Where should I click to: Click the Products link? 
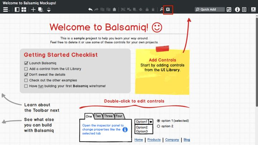coord(154,140)
